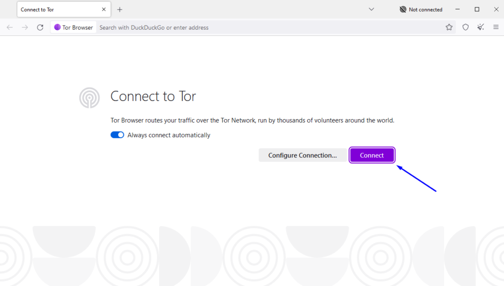Close the Tor Browser window
This screenshot has width=504, height=286.
pos(496,9)
